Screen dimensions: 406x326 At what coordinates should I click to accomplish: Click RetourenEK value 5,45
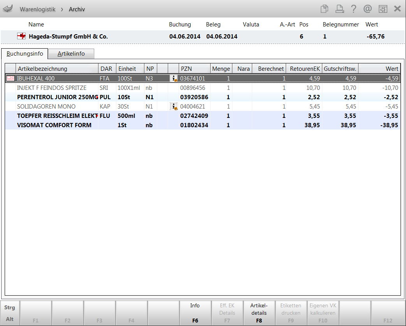coord(315,106)
